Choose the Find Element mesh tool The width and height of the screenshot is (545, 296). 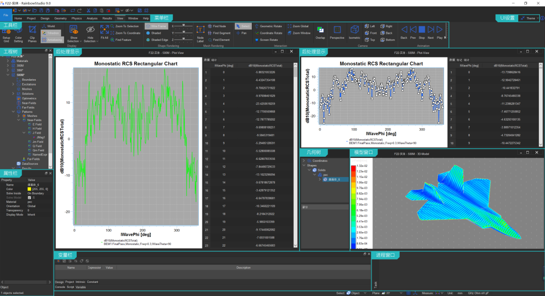point(219,40)
